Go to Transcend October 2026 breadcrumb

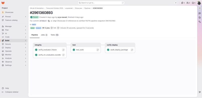[54, 8]
